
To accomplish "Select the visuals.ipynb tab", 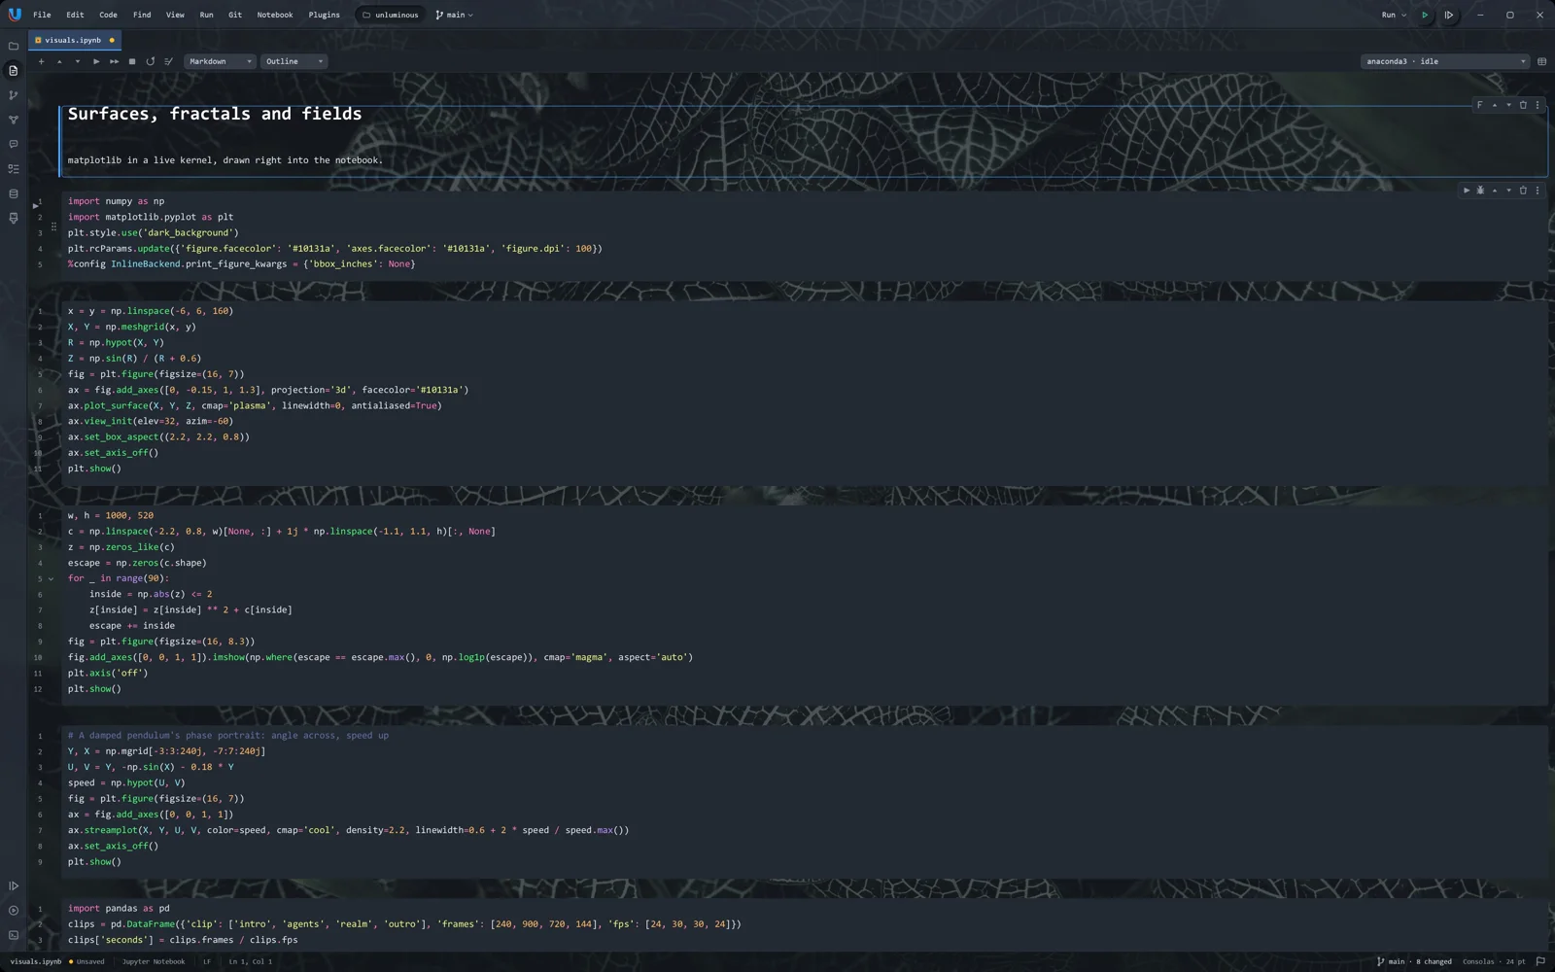I will point(75,40).
